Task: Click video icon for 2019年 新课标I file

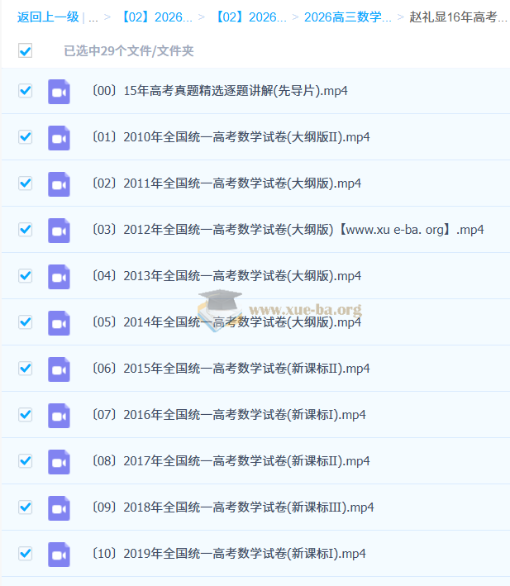Action: click(59, 555)
